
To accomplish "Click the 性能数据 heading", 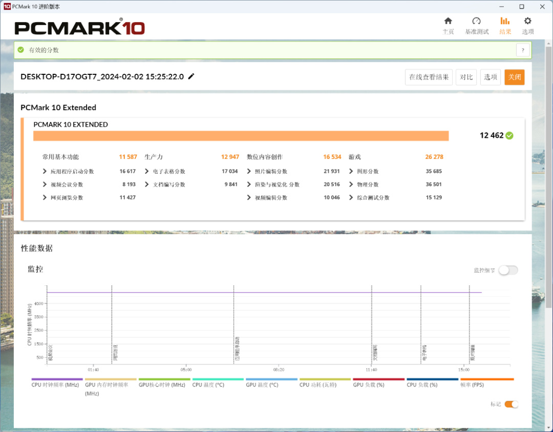I will (37, 248).
